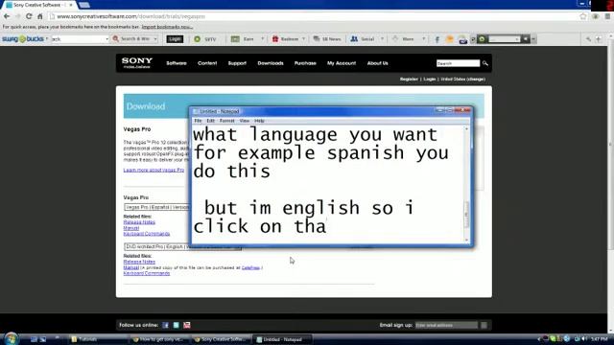
Task: Open Notepad View menu
Action: [x=245, y=121]
